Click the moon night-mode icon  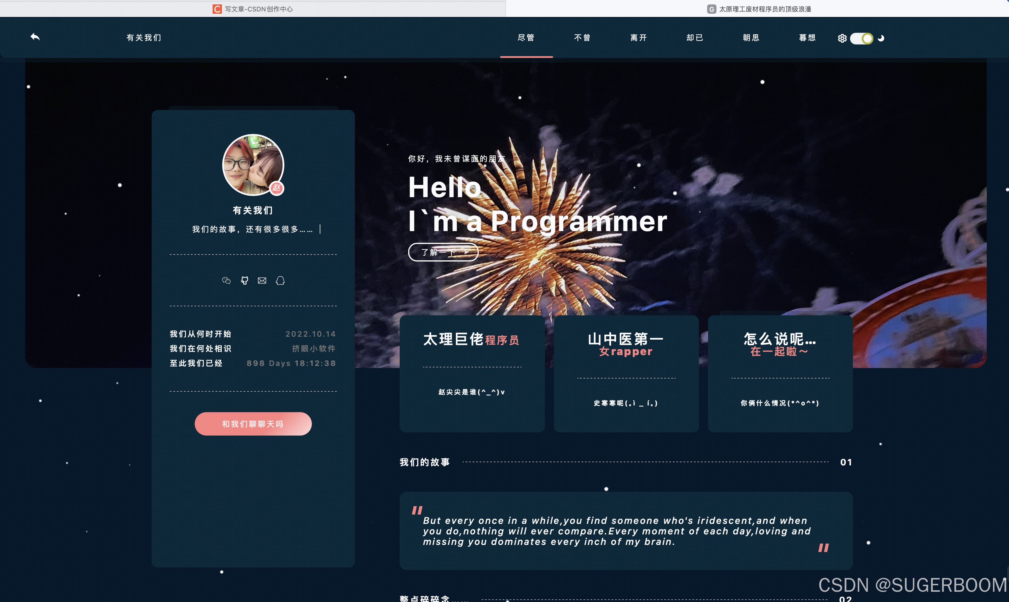point(881,38)
